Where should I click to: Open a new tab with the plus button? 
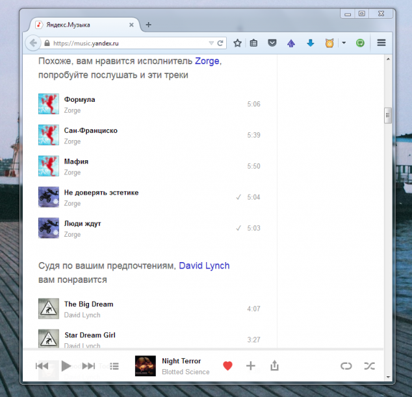[148, 25]
